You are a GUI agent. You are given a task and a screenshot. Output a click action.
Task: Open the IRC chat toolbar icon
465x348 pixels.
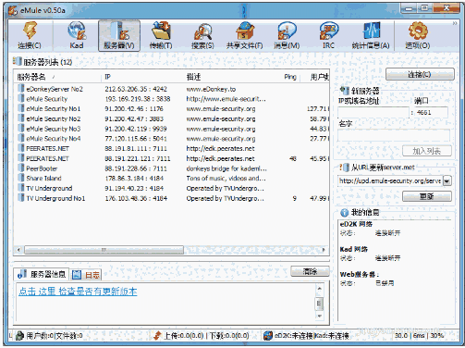pos(328,31)
